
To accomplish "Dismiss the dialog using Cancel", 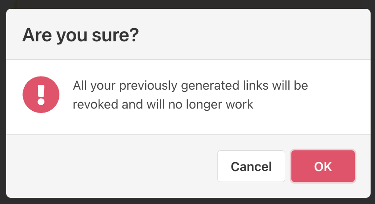I will coord(251,166).
